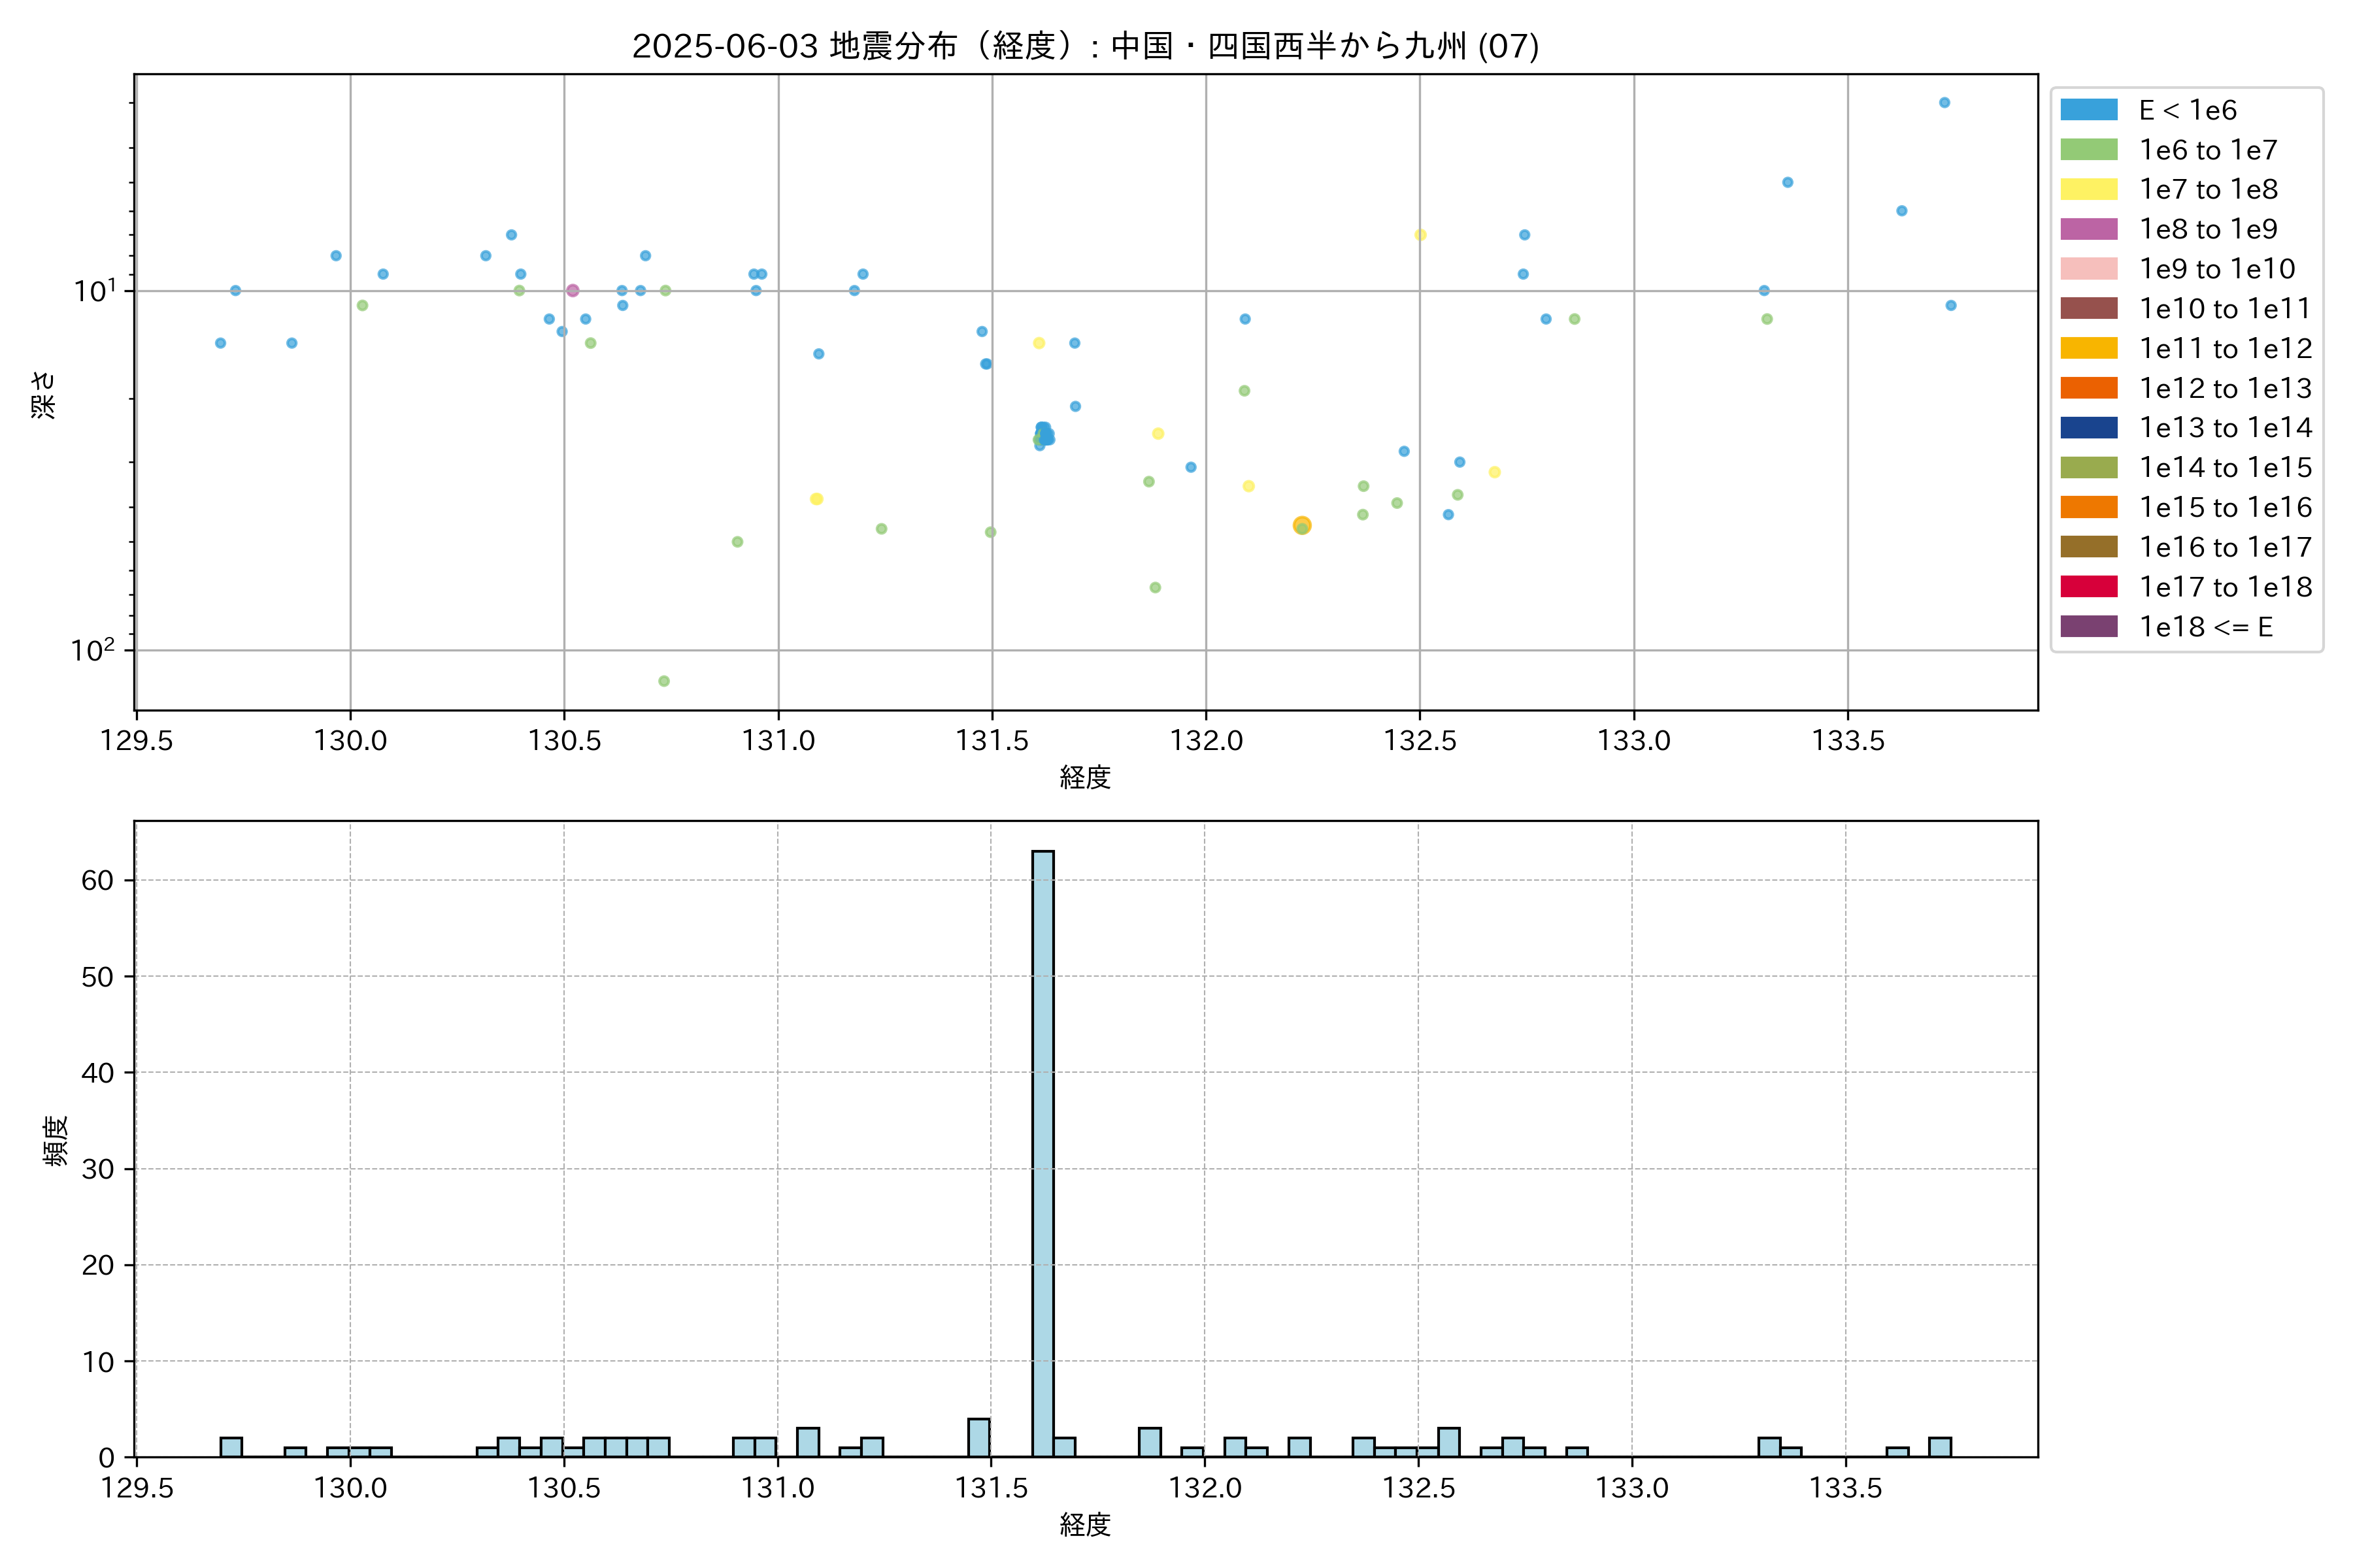Click the top-right blue scatter point near 133.7

point(1944,103)
